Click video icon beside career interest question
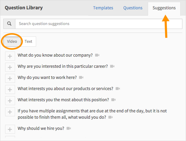 coord(112,66)
